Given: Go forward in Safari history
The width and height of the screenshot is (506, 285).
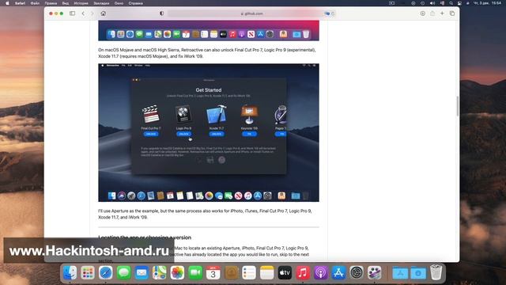Looking at the screenshot, I should pos(92,13).
